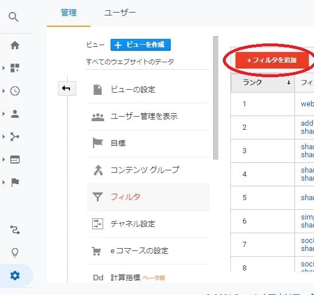The height and width of the screenshot is (295, 314).
Task: Open the filter link in row 4
Action: tap(307, 174)
